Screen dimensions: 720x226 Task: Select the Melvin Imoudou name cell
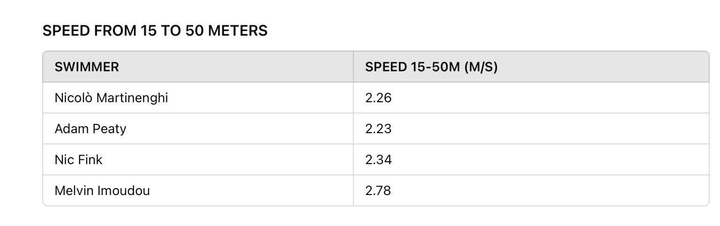pyautogui.click(x=198, y=190)
